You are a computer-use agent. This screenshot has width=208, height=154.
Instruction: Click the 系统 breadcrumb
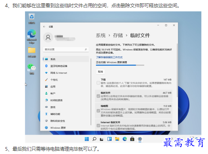point(101,35)
